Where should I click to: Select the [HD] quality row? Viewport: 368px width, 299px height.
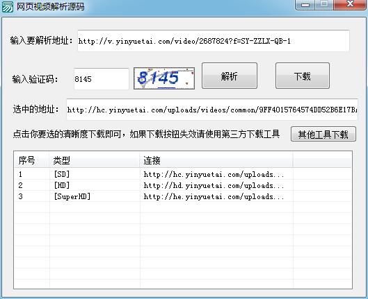(183, 185)
